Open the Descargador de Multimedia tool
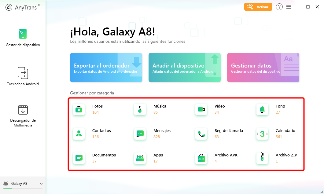Image resolution: width=324 pixels, height=194 pixels. point(23,116)
